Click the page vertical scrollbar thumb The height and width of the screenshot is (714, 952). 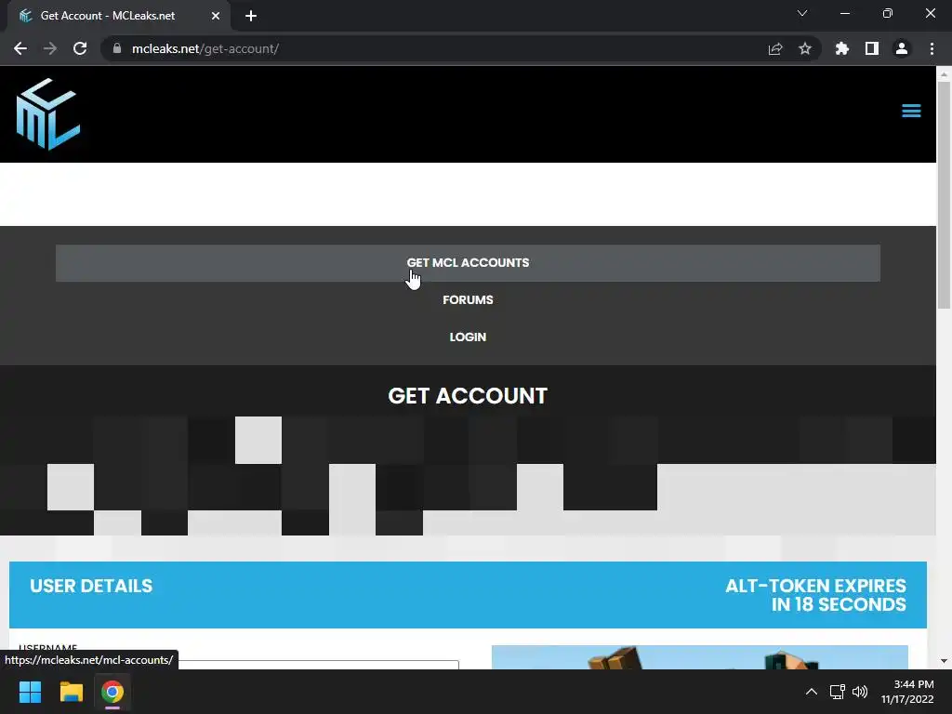(944, 195)
